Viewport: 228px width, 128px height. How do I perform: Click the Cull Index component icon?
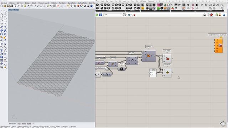(x=167, y=59)
